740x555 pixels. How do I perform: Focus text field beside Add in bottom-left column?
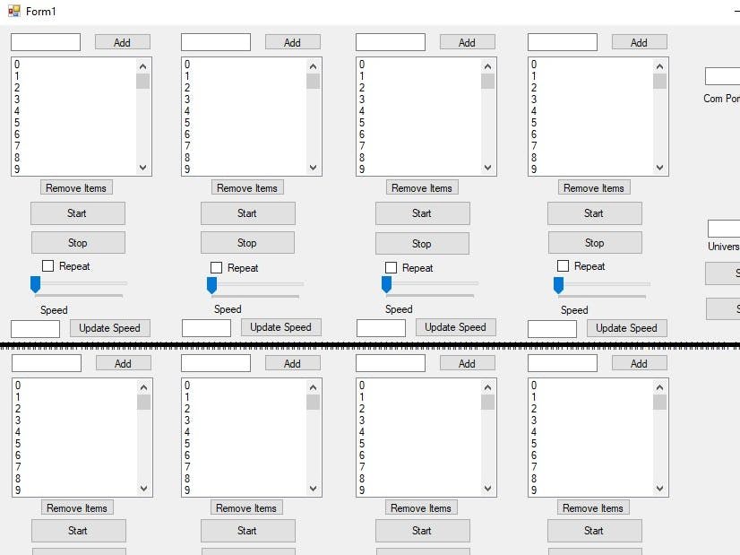tap(47, 363)
